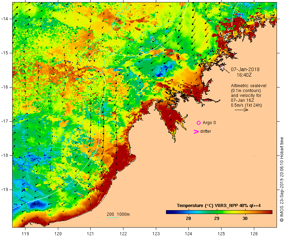Click the '200 1000m' depth contour label
The width and height of the screenshot is (286, 237).
[x=118, y=214]
